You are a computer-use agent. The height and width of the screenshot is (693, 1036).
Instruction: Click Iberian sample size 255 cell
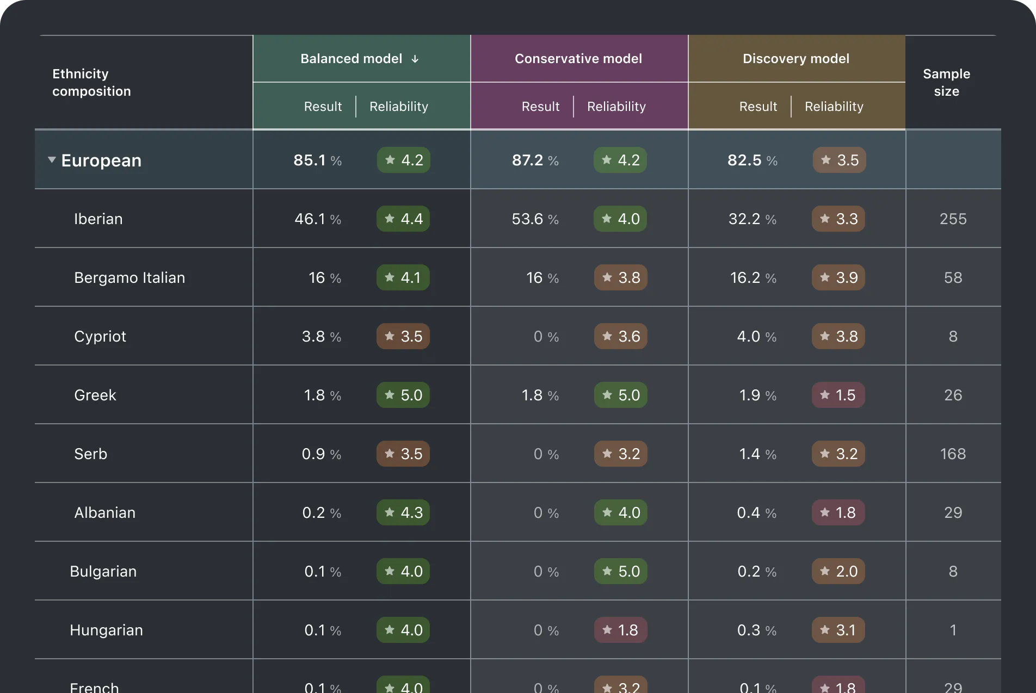pyautogui.click(x=953, y=219)
